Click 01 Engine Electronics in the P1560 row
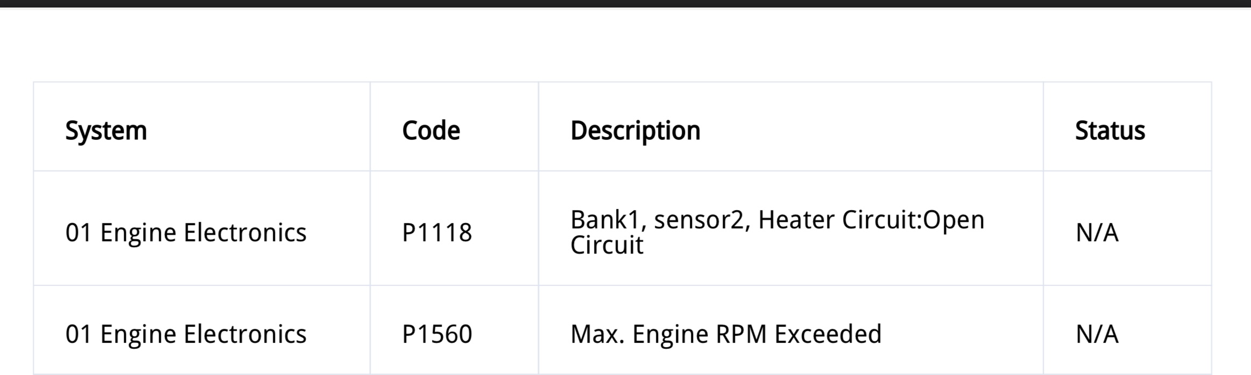 (186, 334)
